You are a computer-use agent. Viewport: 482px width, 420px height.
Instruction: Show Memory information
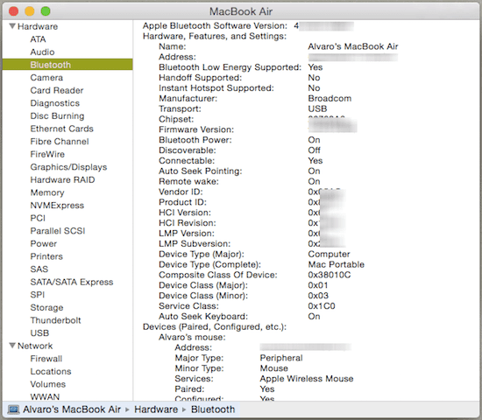[x=47, y=192]
